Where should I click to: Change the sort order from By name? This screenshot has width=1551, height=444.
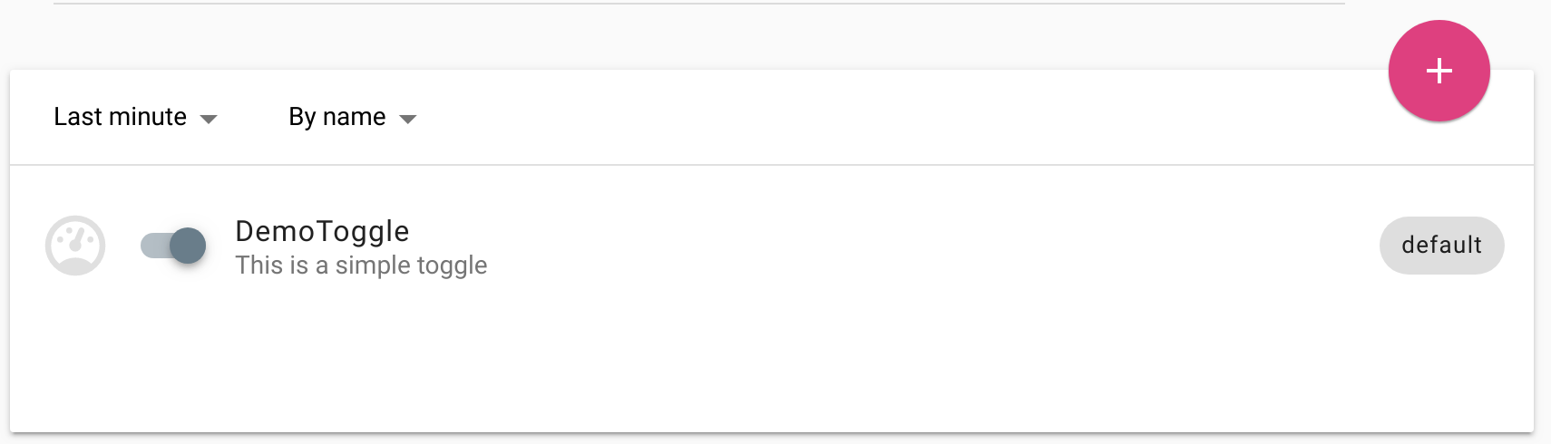point(353,117)
